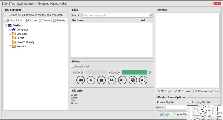The image size is (223, 120).
Task: Expand the Directory tree node
Action: click(x=10, y=34)
